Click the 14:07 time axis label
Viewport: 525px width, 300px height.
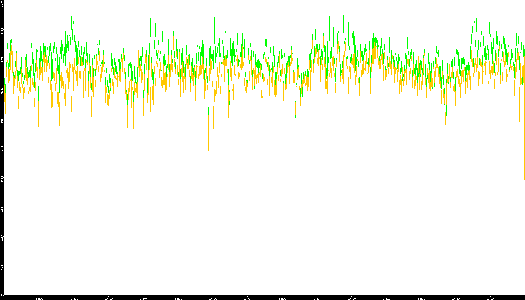tap(248, 299)
